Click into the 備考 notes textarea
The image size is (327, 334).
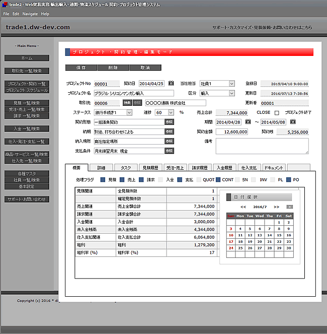click(x=262, y=146)
